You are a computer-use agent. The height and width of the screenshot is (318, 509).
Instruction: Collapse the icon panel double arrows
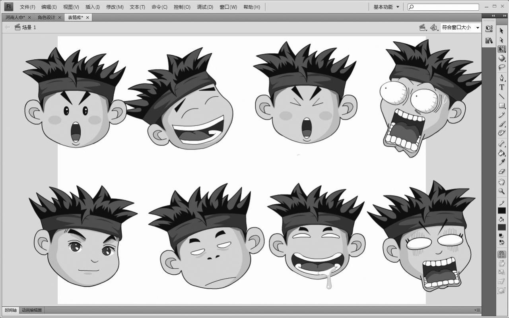click(493, 16)
